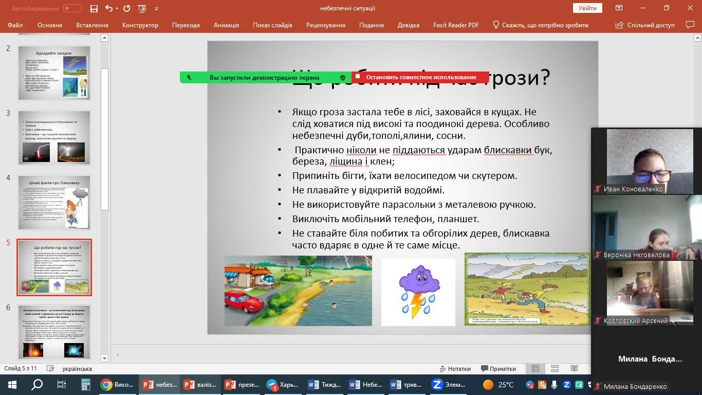Viewport: 702px width, 395px height.
Task: Select the purple storm cloud picture
Action: coord(418,292)
